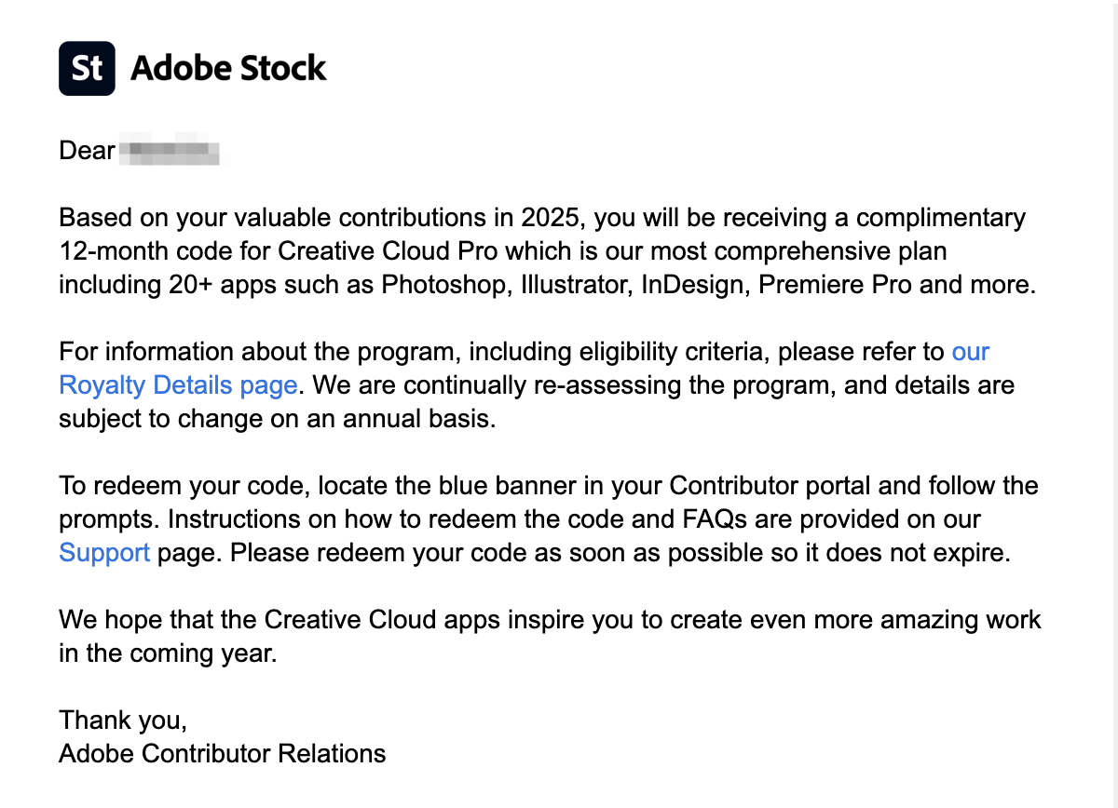Click "Creative Cloud apps" in the closing paragraph

(386, 619)
